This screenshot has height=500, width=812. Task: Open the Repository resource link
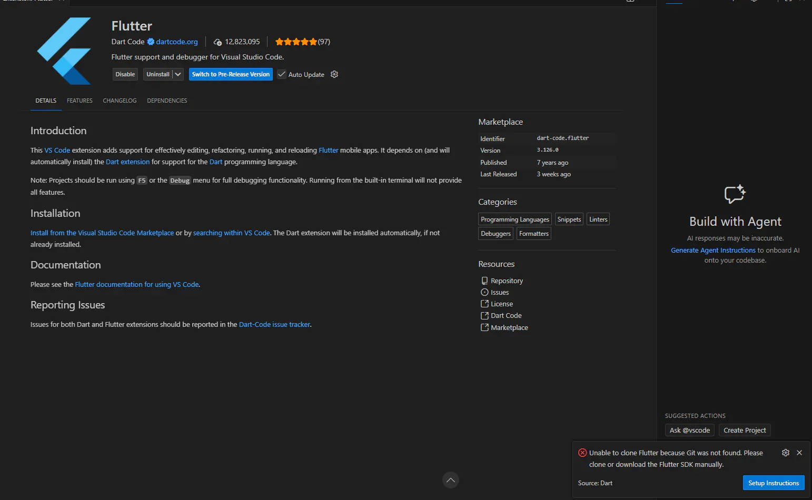[x=507, y=281]
